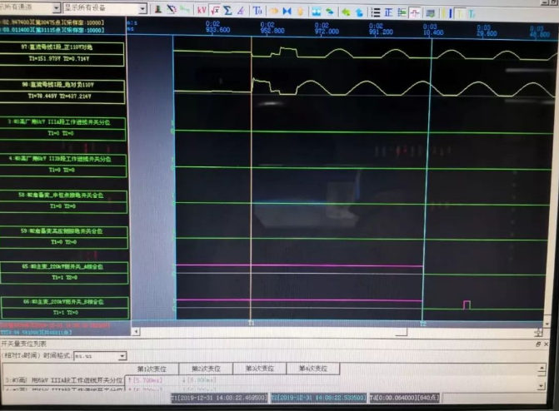This screenshot has width=559, height=411.
Task: Click the square root calculation icon
Action: (215, 10)
